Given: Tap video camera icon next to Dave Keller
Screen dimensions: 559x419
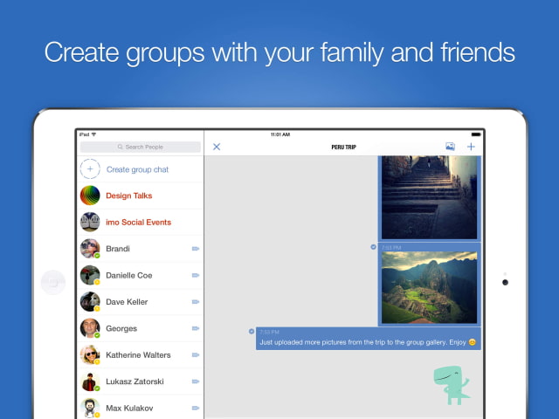Looking at the screenshot, I should [196, 302].
